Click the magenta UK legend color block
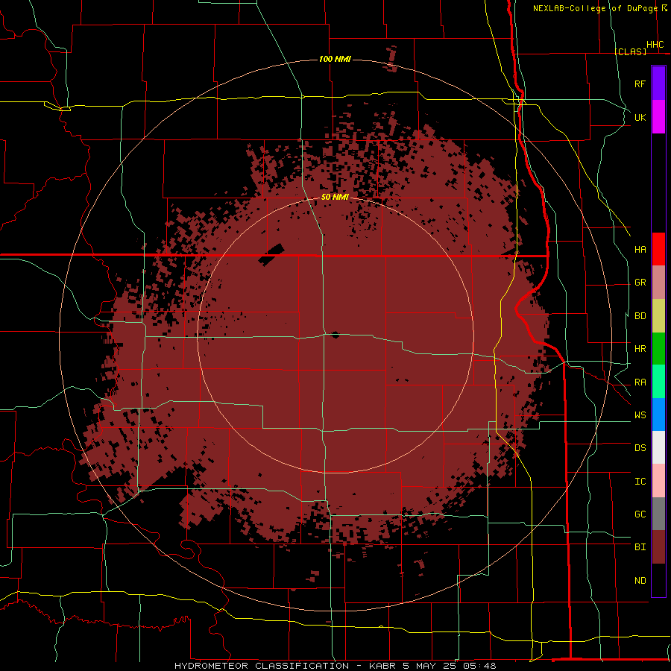The height and width of the screenshot is (671, 671). (658, 117)
